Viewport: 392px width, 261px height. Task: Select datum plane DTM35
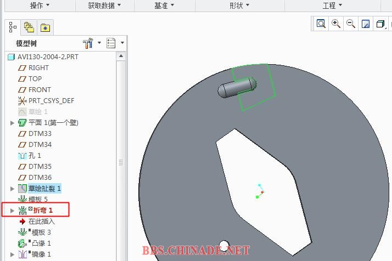(40, 167)
